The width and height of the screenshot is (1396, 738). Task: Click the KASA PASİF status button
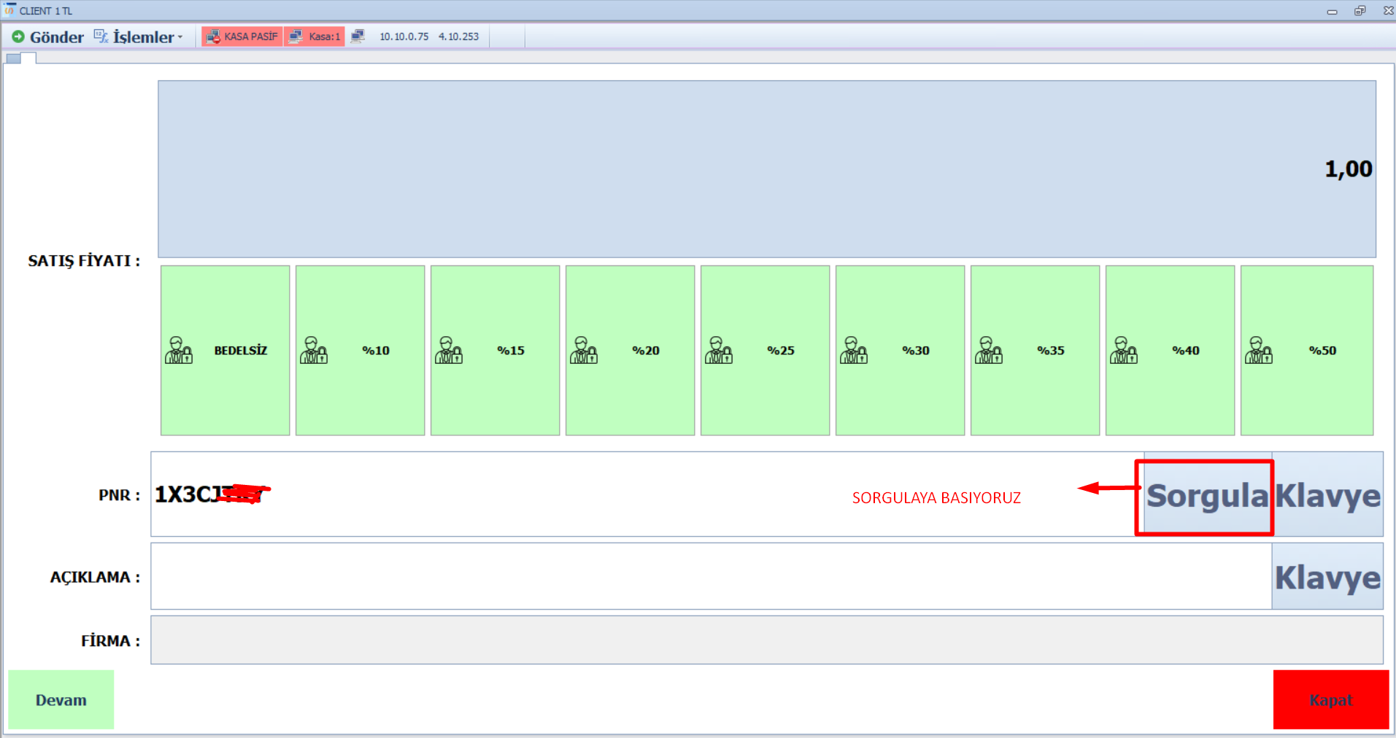242,36
